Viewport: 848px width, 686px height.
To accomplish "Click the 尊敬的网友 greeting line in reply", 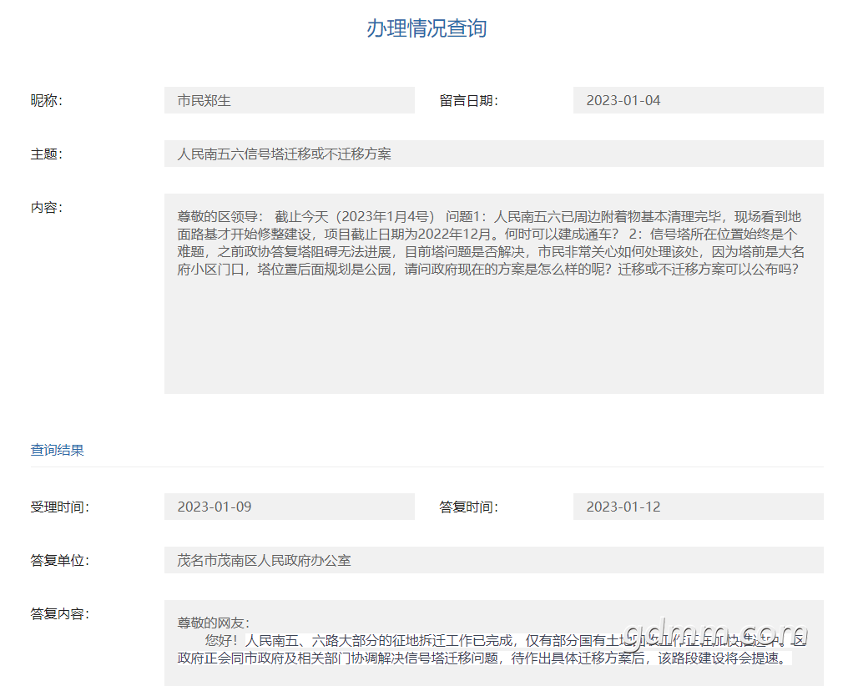I will 214,623.
